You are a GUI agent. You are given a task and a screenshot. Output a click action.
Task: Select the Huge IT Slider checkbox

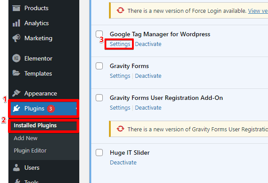99,152
